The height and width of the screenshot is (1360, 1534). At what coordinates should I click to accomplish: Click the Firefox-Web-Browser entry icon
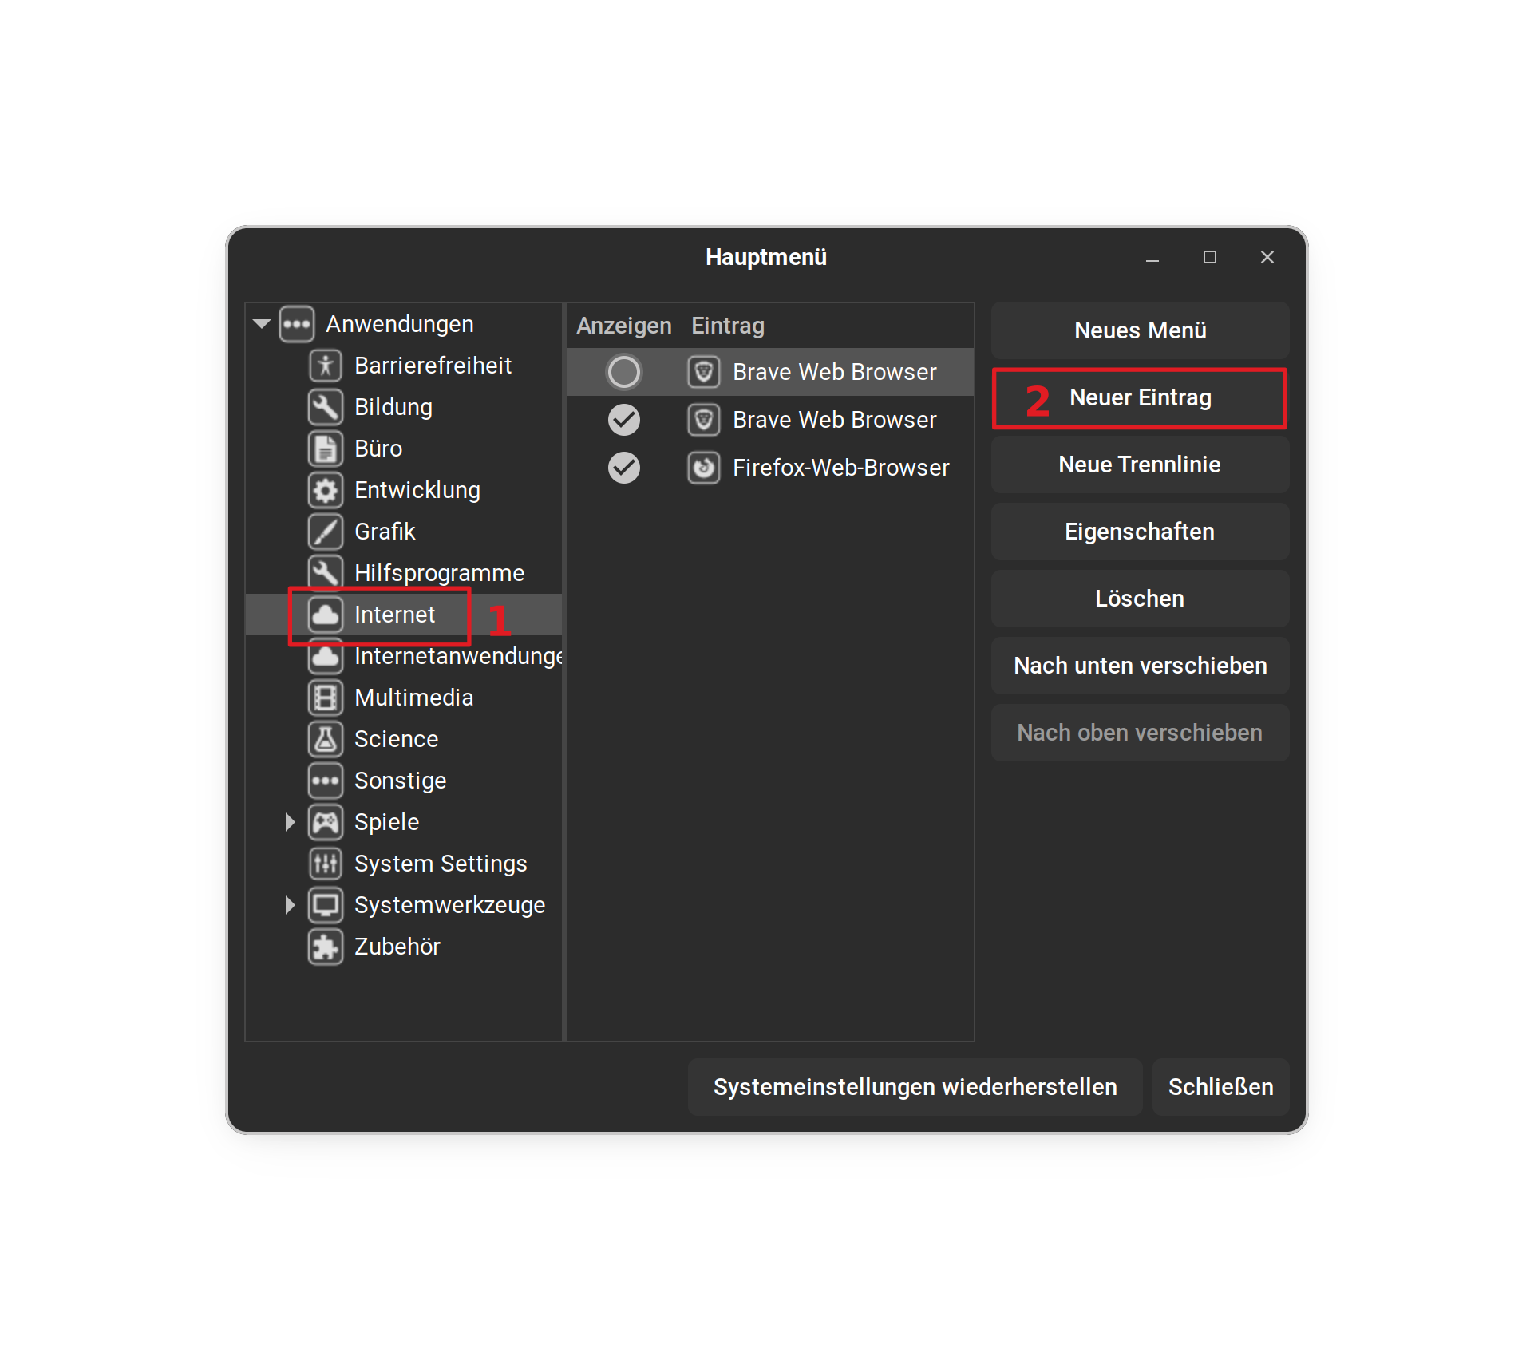click(x=703, y=468)
